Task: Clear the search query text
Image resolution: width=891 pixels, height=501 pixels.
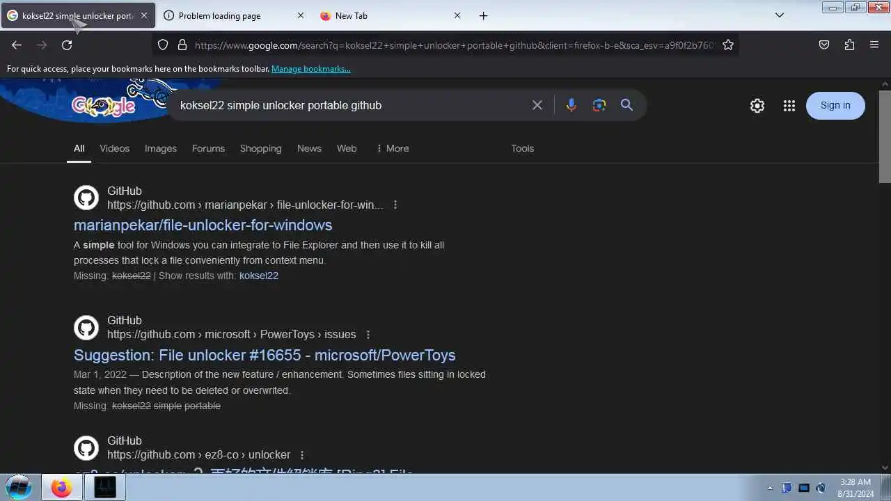Action: click(537, 105)
